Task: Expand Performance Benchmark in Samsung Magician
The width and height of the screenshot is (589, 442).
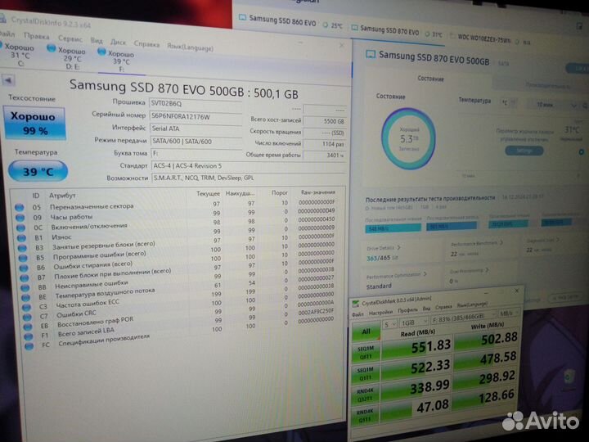Action: (x=476, y=244)
